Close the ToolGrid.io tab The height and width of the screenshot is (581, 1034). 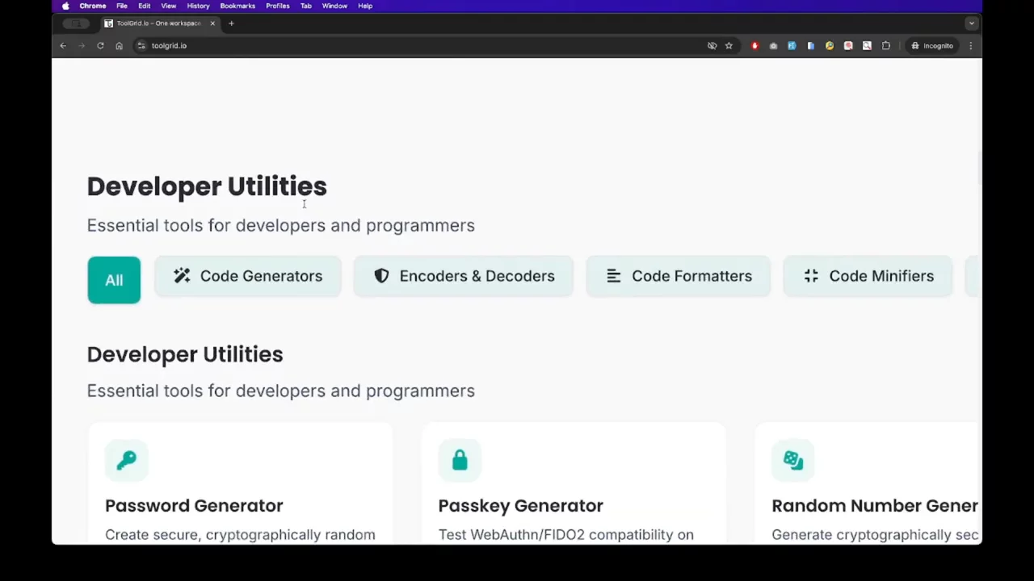click(x=212, y=23)
